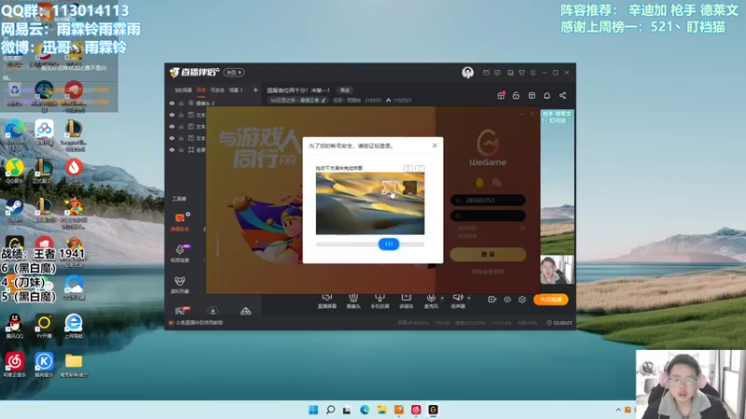Click the unlock padlock icon in top toolbar

(x=516, y=96)
